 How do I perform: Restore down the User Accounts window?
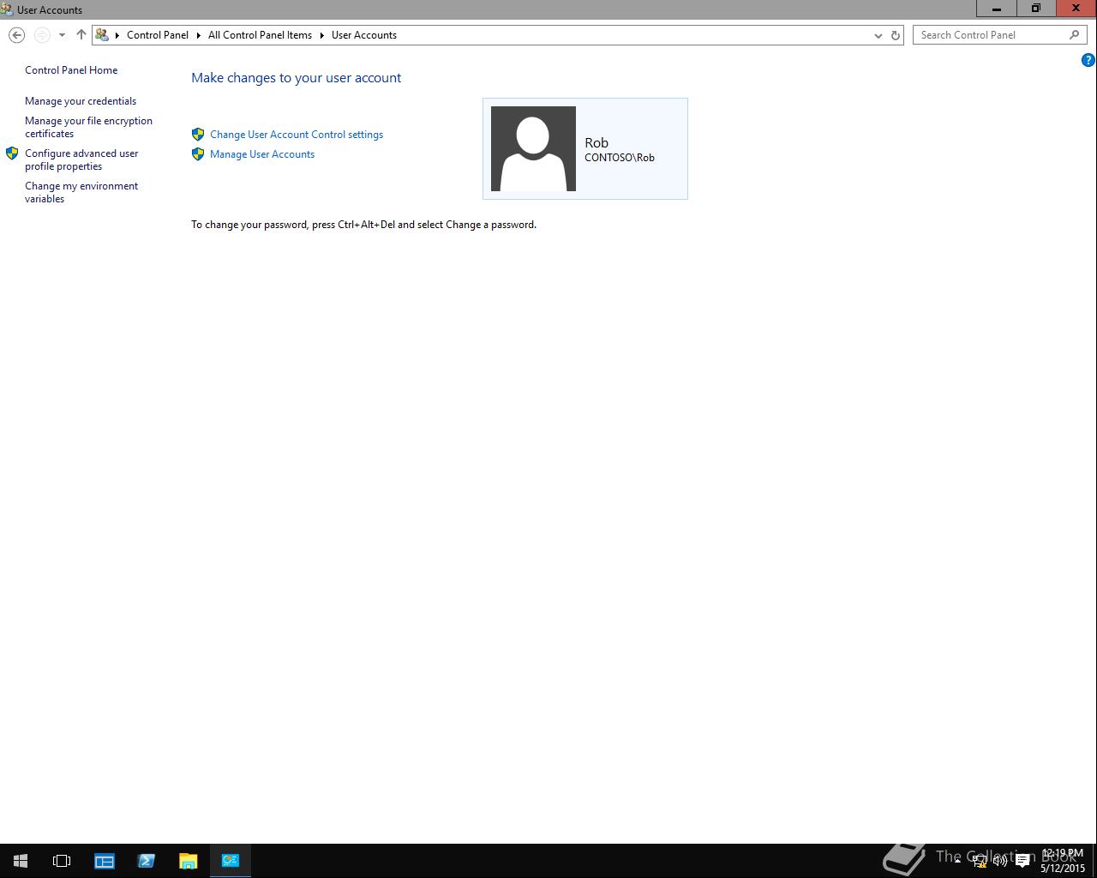(x=1036, y=9)
